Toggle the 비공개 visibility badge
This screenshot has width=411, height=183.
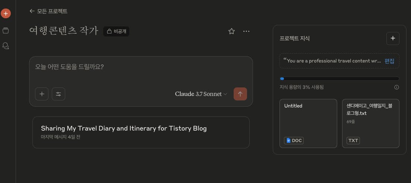(x=116, y=31)
